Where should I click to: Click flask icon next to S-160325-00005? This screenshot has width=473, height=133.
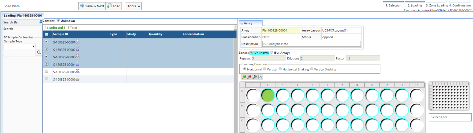78,71
